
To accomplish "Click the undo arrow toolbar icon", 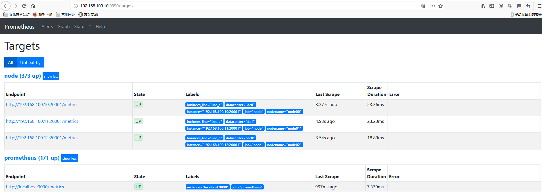I will (528, 6).
